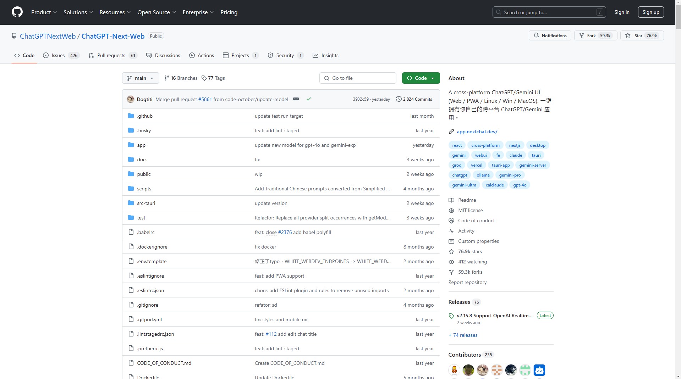681x379 pixels.
Task: Switch to the Discussions tab
Action: click(163, 55)
